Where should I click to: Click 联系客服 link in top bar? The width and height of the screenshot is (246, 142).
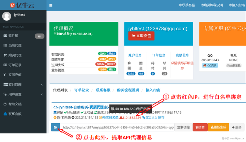coord(187,5)
